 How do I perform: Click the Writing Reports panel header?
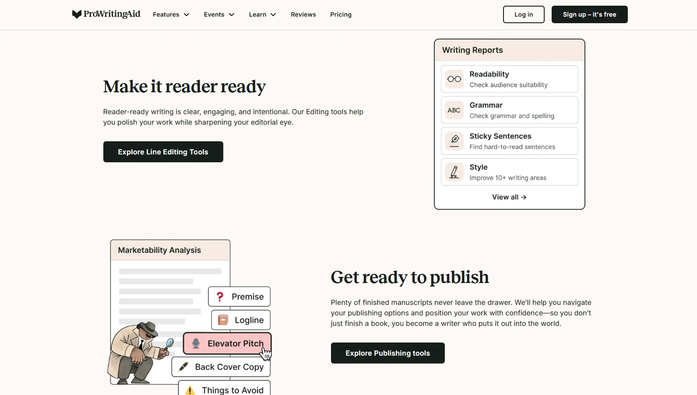[x=510, y=50]
